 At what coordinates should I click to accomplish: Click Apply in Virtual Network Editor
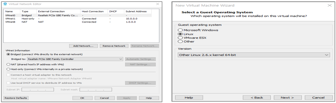[x=127, y=98]
